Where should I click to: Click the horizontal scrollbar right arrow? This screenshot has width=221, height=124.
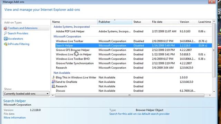(x=210, y=95)
